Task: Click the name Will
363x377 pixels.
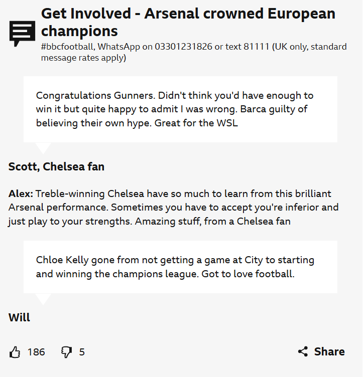Action: click(x=19, y=317)
